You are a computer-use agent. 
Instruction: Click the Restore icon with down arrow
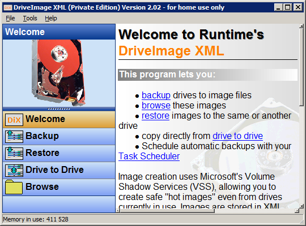(14, 153)
